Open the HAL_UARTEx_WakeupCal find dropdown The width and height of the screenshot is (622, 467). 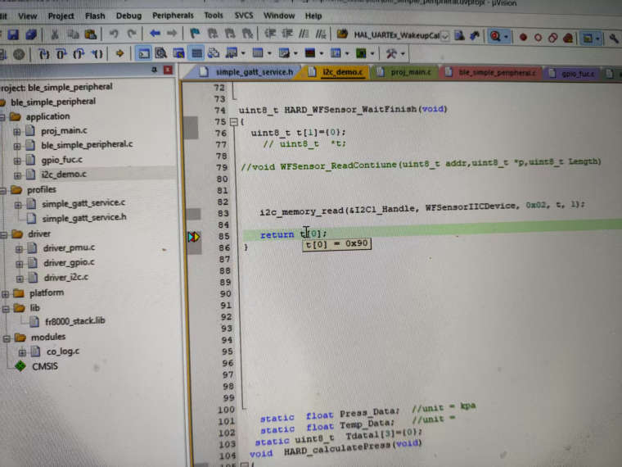(x=444, y=37)
